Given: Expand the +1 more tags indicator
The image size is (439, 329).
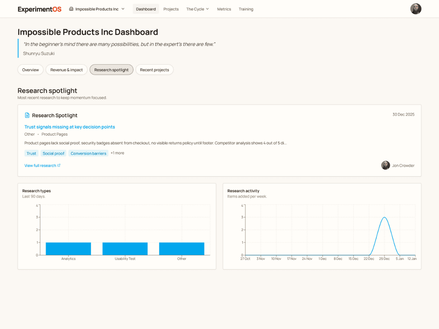Looking at the screenshot, I should point(117,153).
